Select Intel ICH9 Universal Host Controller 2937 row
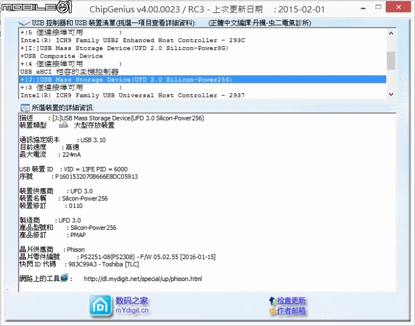This screenshot has height=326, width=415. click(x=202, y=95)
